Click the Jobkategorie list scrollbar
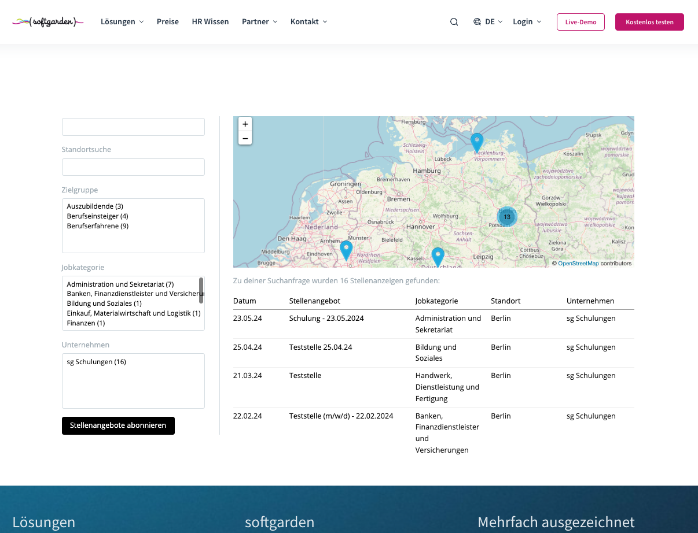The height and width of the screenshot is (533, 698). [x=201, y=290]
